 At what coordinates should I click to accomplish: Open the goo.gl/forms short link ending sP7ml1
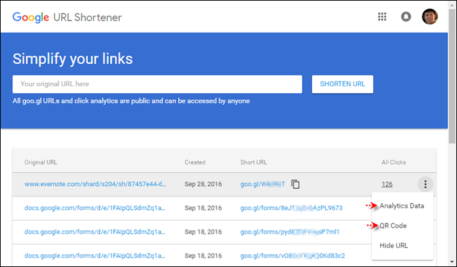coord(290,232)
